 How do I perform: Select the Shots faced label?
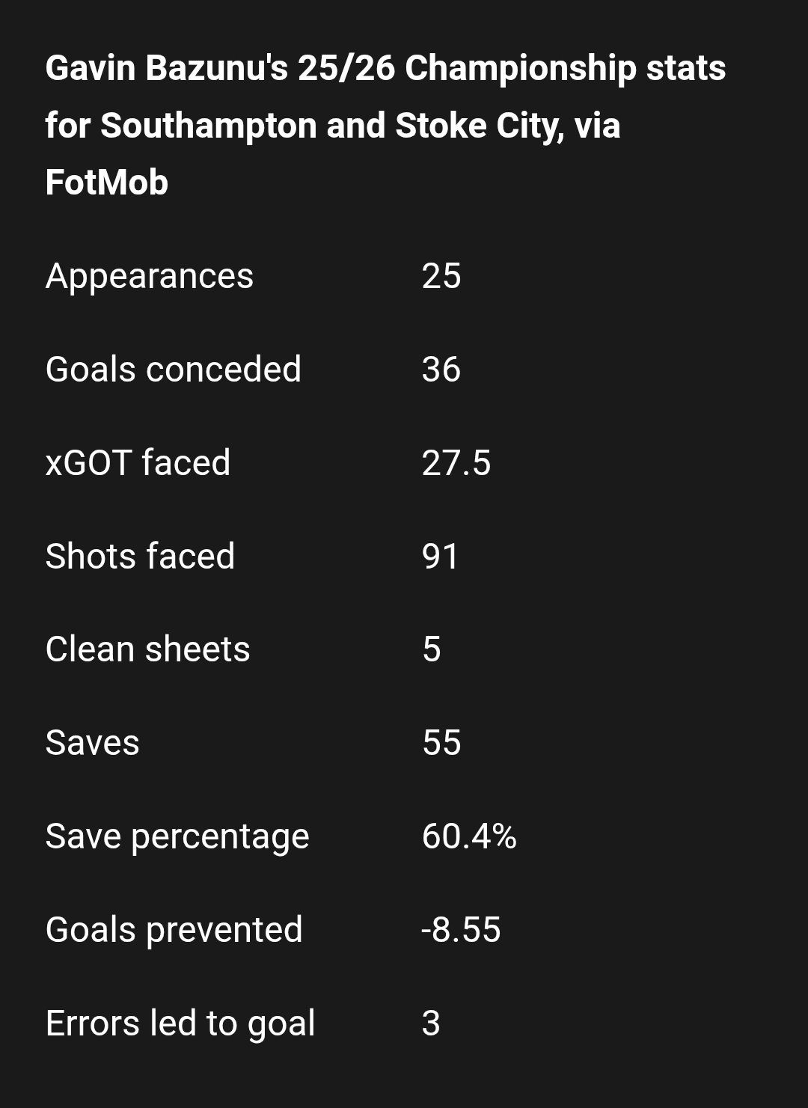click(x=141, y=557)
